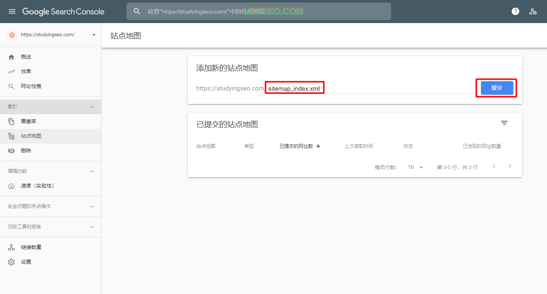
Task: Sort by 状态 column header
Action: [x=408, y=146]
